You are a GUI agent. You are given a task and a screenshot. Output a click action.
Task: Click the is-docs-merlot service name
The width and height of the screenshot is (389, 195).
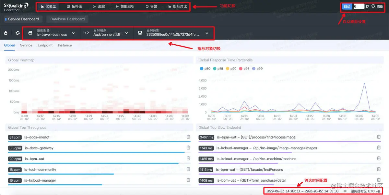pos(37,137)
